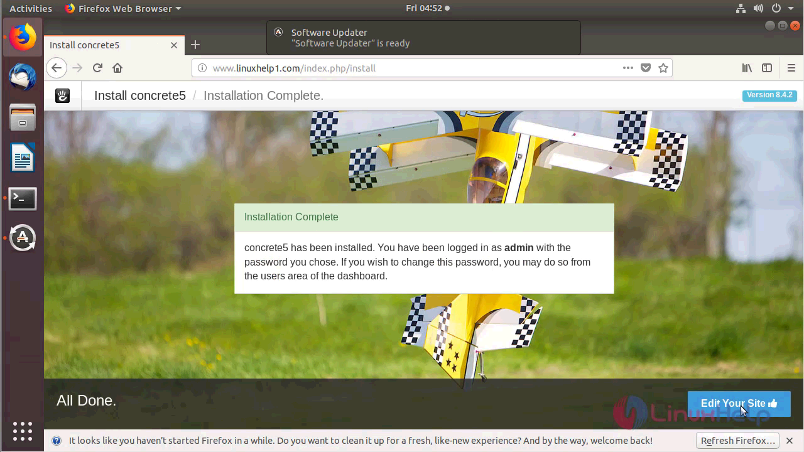Go back to the previous page
The image size is (804, 452).
coord(57,68)
